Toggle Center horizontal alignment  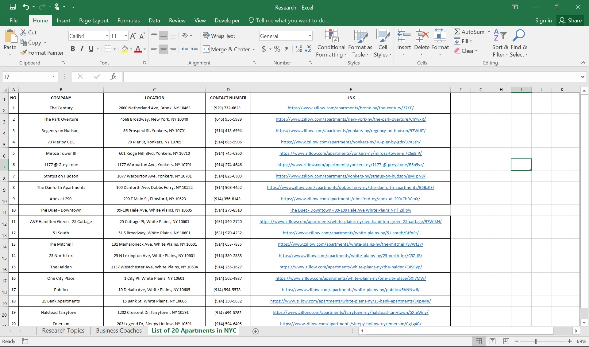(164, 49)
